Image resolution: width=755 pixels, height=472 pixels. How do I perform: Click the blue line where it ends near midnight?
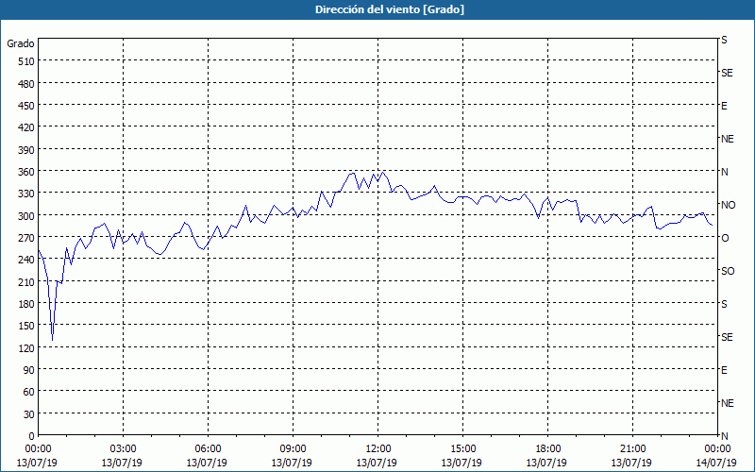click(712, 225)
